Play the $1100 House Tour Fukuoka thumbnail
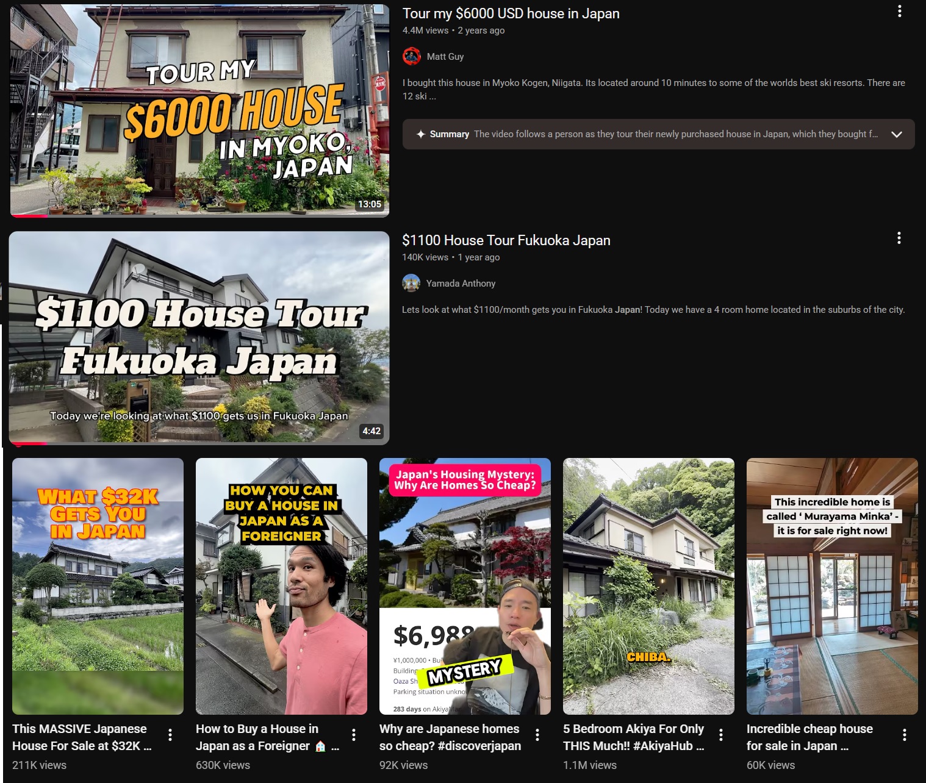The height and width of the screenshot is (783, 926). (x=199, y=338)
